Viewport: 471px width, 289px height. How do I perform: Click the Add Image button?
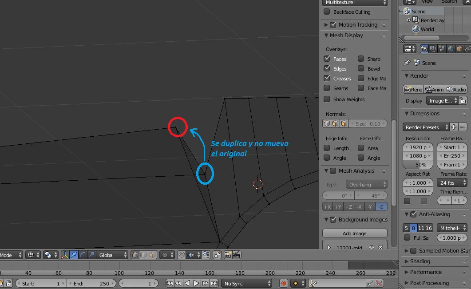(x=355, y=234)
